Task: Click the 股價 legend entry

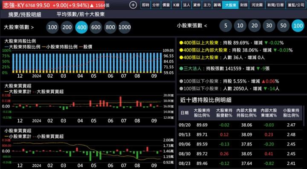Action: point(86,47)
